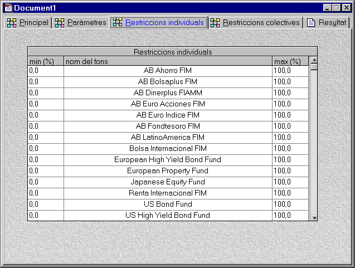
Task: Click the scrollbar down arrow
Action: (314, 218)
